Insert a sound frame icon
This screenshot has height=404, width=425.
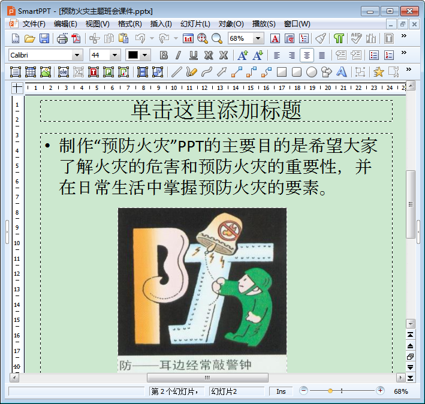click(158, 72)
